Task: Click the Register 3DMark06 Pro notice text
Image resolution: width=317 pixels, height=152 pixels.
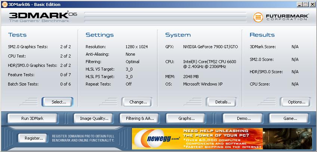Action: tap(83, 138)
